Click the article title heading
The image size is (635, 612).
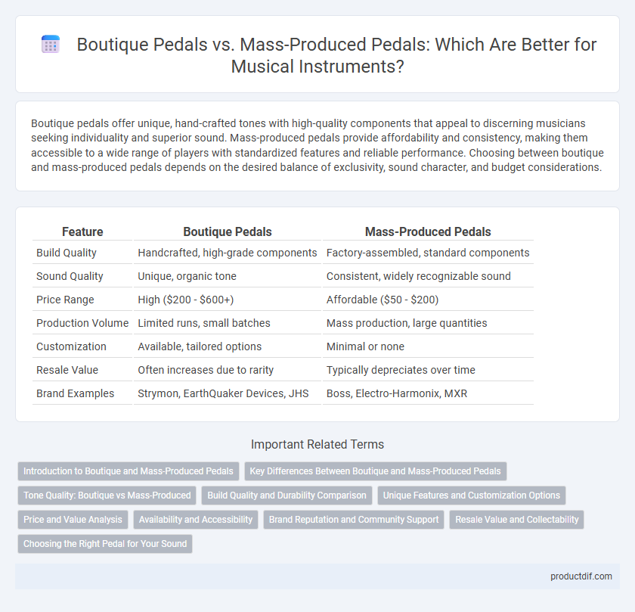(336, 55)
